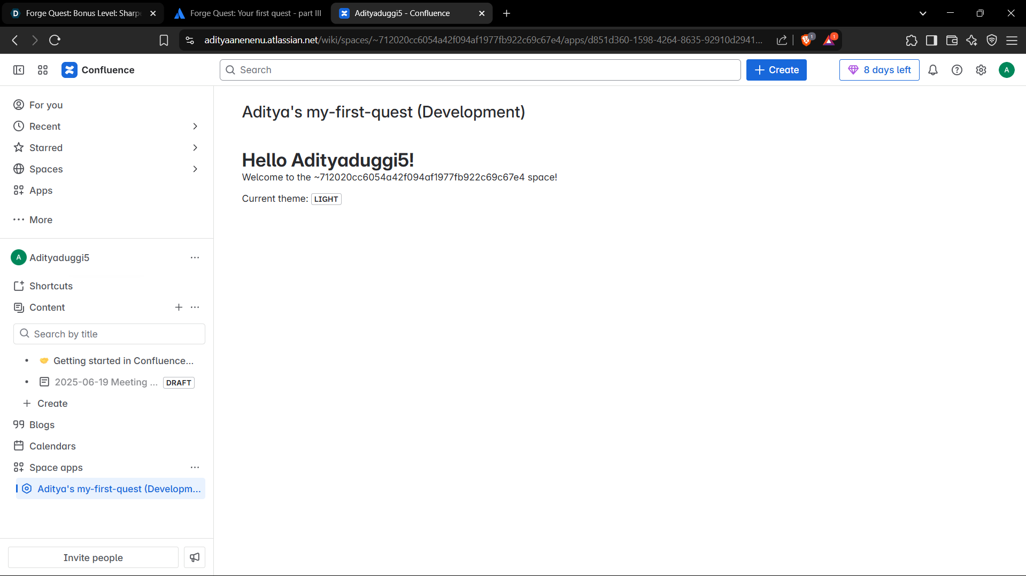View site information icon in address bar
This screenshot has height=576, width=1026.
(x=190, y=40)
